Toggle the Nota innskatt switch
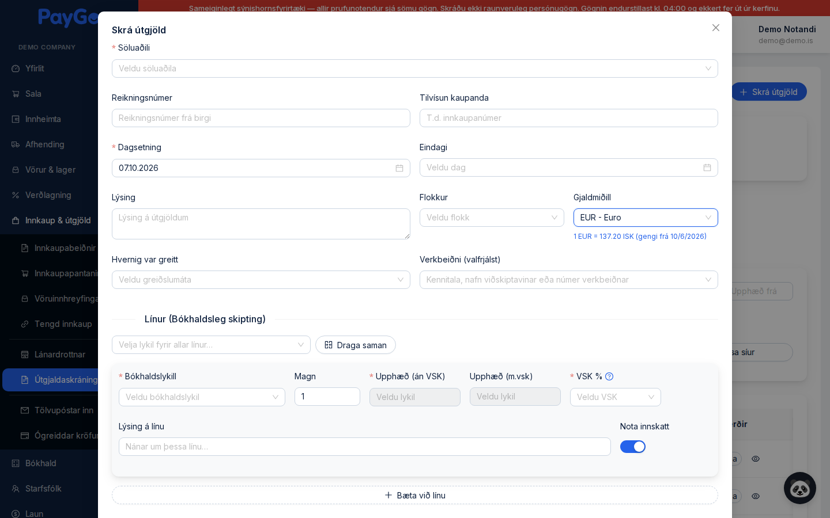The height and width of the screenshot is (518, 830). [633, 447]
